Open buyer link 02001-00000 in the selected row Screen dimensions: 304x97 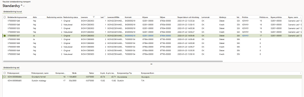(x=148, y=36)
